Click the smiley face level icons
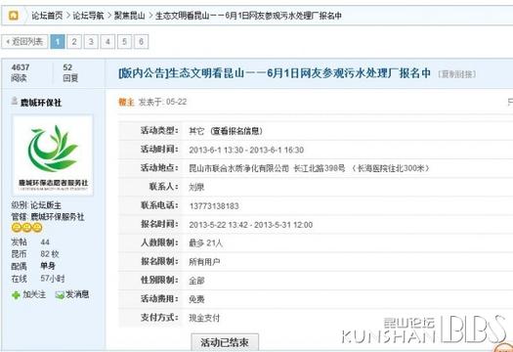 tap(26, 227)
